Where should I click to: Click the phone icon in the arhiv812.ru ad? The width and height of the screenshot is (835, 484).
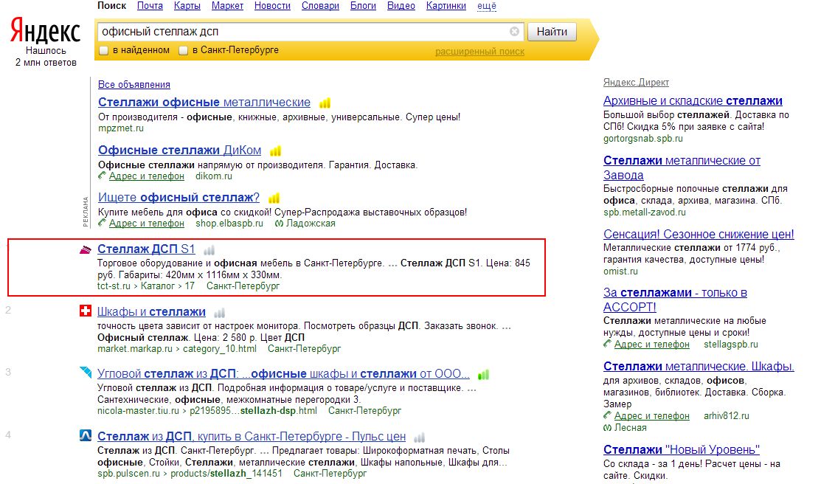(x=608, y=415)
